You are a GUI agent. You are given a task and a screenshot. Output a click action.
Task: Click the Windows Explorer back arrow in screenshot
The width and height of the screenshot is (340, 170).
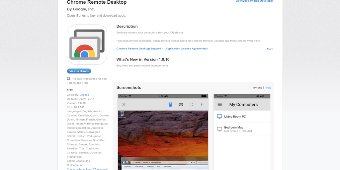[124, 162]
